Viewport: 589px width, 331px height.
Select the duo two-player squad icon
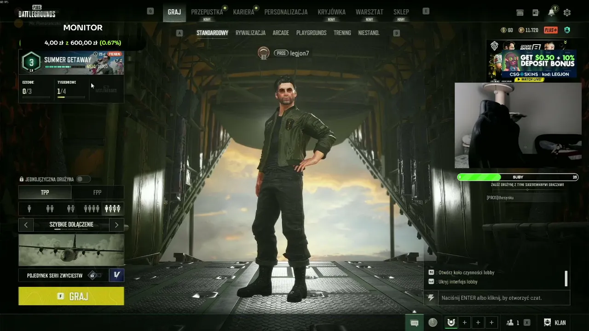tap(50, 209)
